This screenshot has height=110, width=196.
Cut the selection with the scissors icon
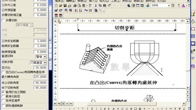[96, 5]
